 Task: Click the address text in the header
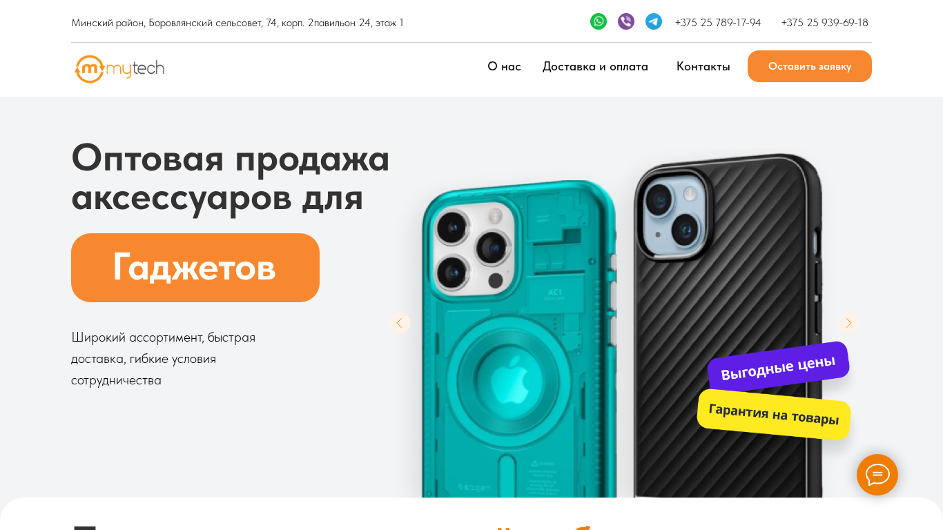click(237, 23)
